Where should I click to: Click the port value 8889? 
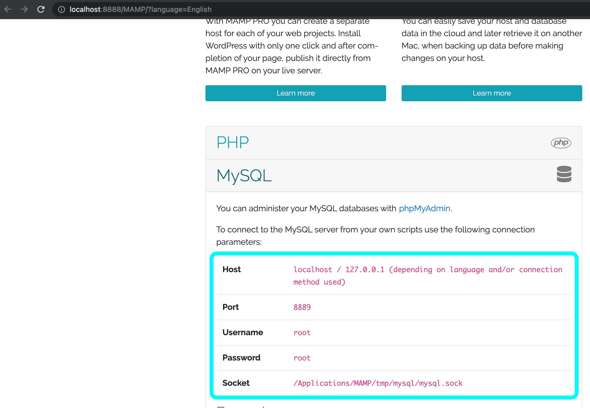pos(302,307)
